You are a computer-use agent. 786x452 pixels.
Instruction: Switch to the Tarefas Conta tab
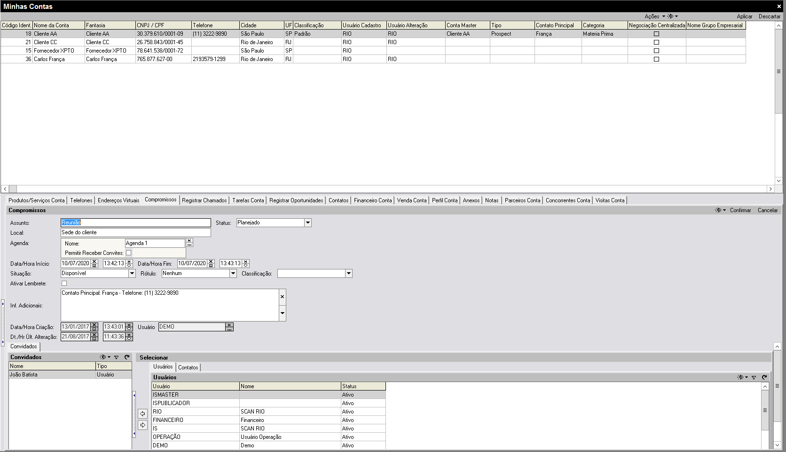(248, 200)
